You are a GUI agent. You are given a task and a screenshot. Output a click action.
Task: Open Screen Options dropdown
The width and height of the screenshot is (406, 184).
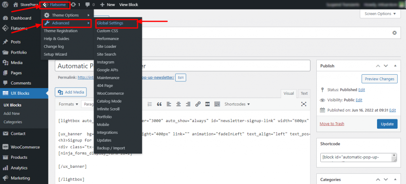[x=380, y=14]
